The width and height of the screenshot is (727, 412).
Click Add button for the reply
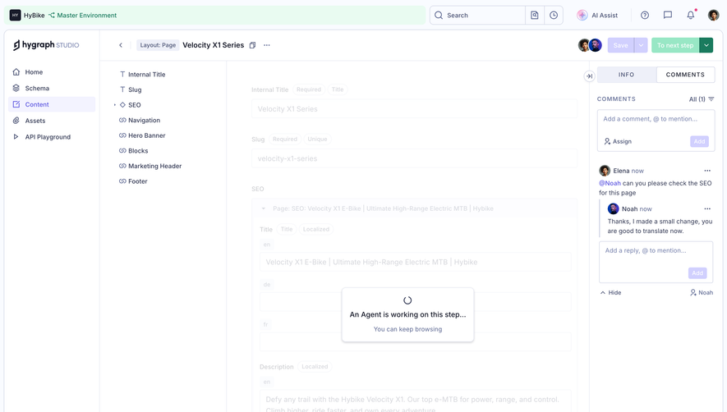[x=697, y=273]
